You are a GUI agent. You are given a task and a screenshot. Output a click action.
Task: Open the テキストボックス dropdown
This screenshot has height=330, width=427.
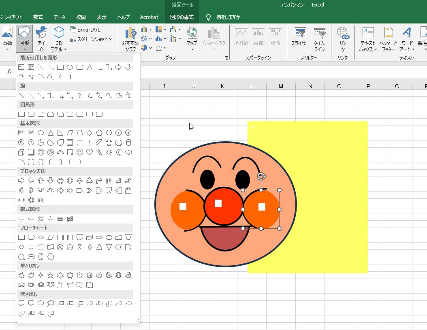pyautogui.click(x=368, y=39)
